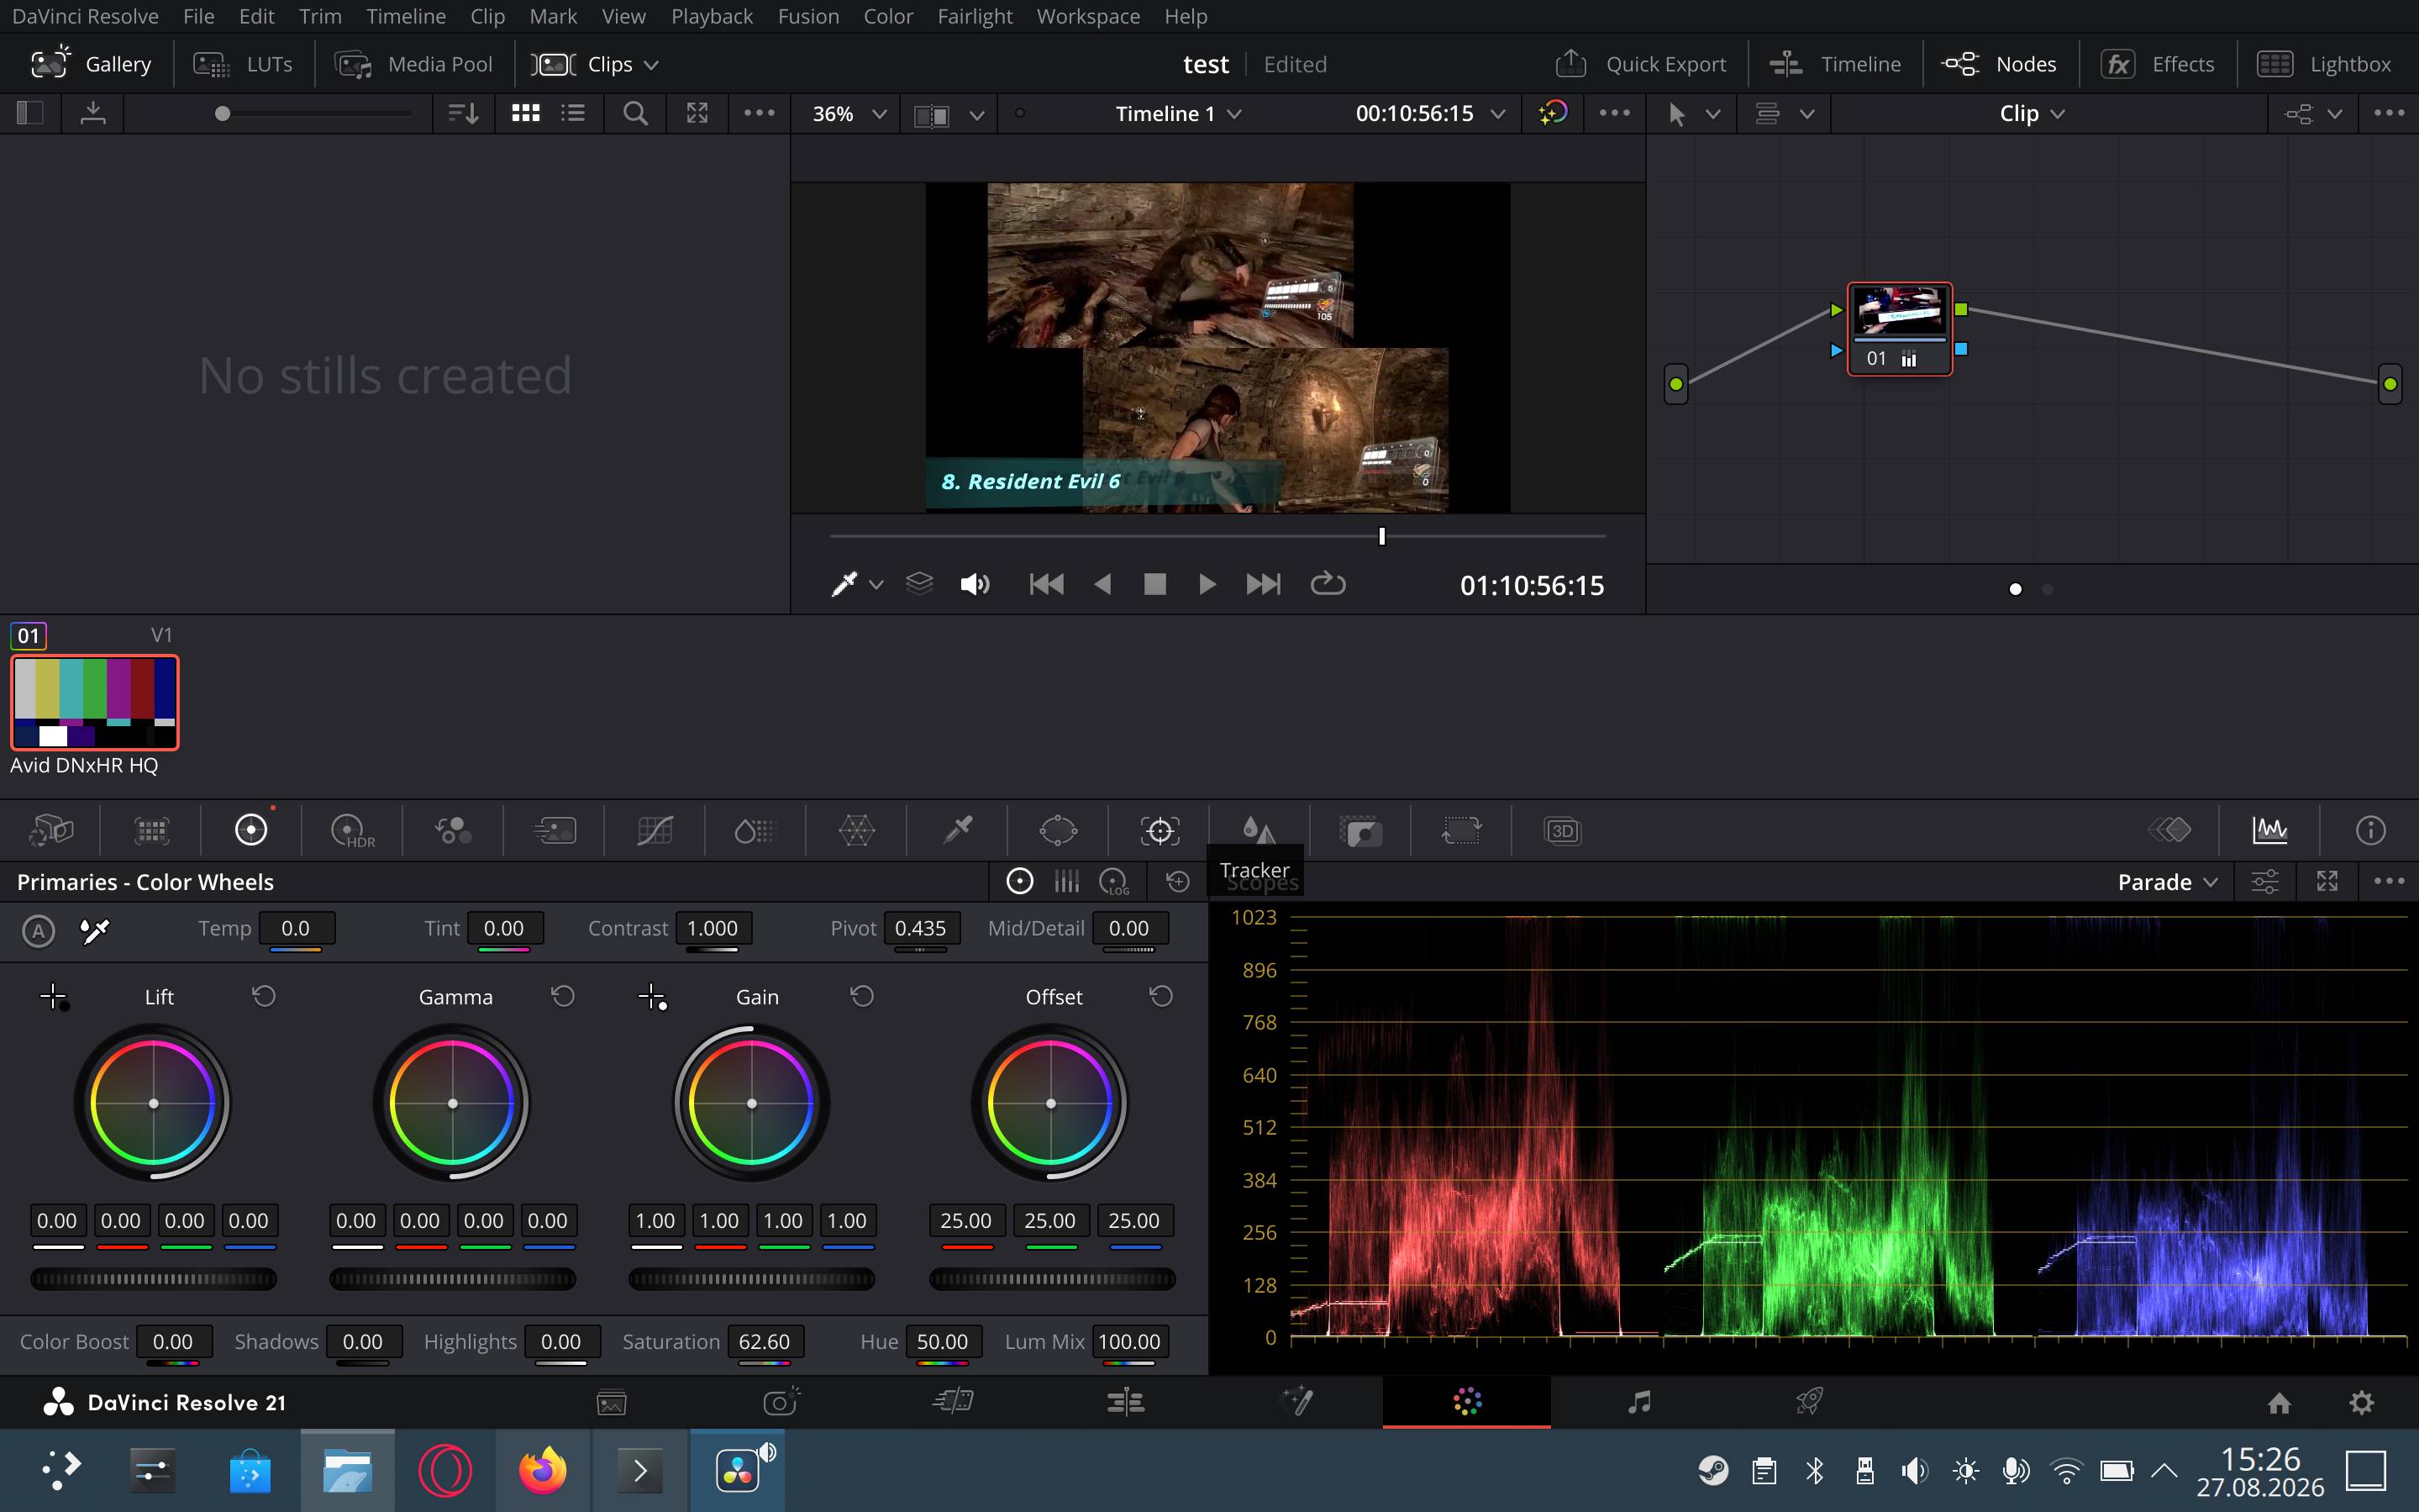Toggle auto balance A button
This screenshot has width=2419, height=1512.
point(38,931)
